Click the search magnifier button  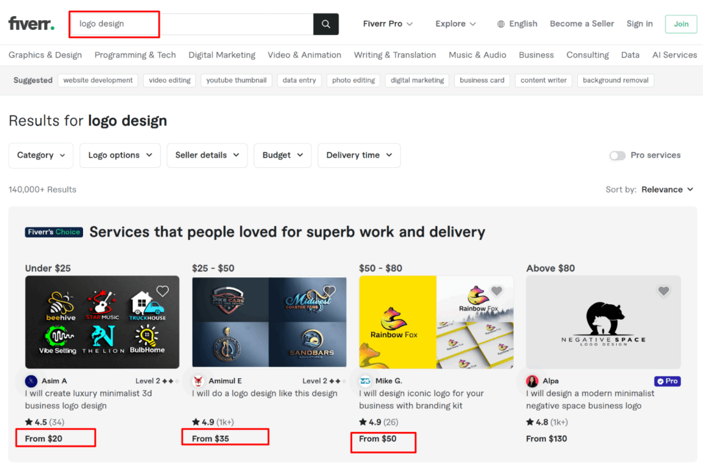click(326, 24)
